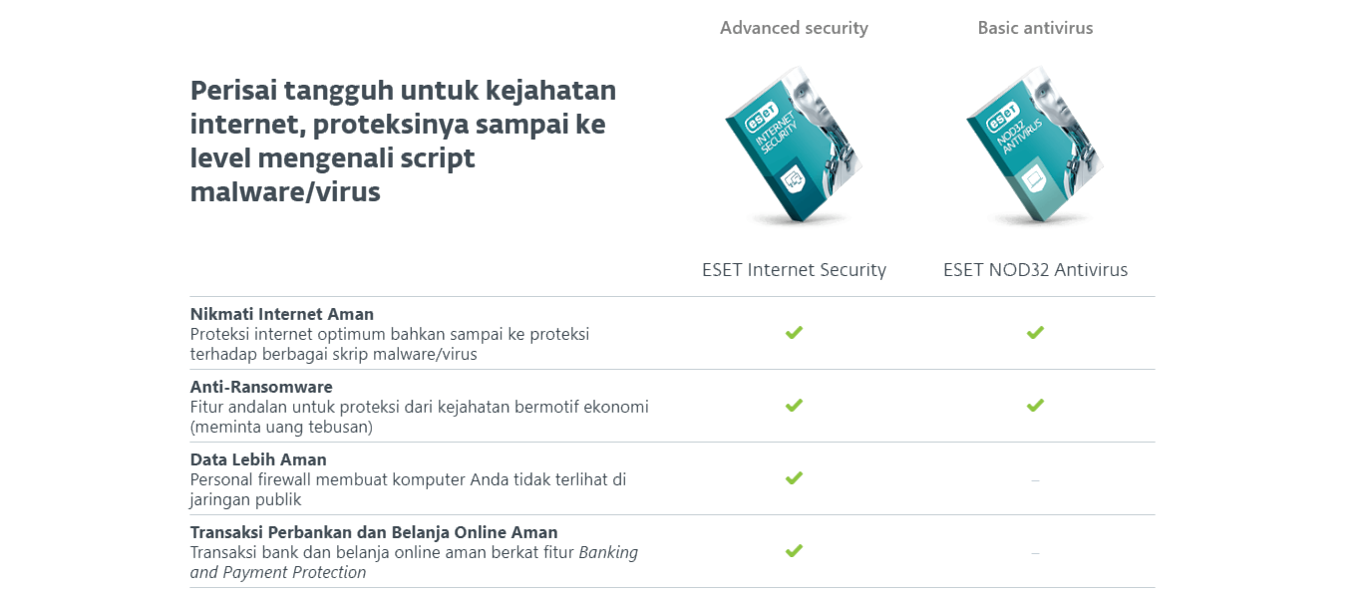1362x601 pixels.
Task: Click the ESET NOD32 Antivirus product box image
Action: pyautogui.click(x=1035, y=146)
